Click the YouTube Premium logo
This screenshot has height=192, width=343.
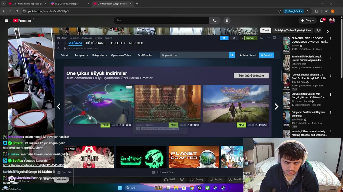(23, 21)
